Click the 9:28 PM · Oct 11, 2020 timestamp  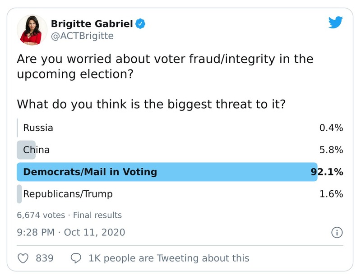point(71,233)
